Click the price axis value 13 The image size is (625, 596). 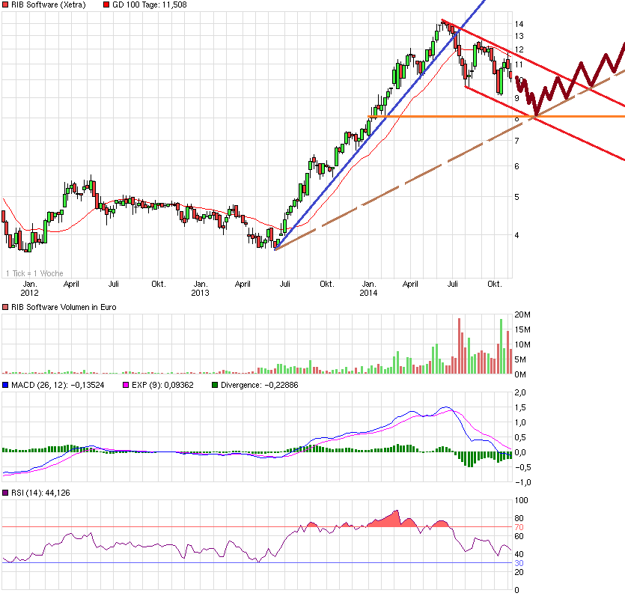tap(519, 36)
